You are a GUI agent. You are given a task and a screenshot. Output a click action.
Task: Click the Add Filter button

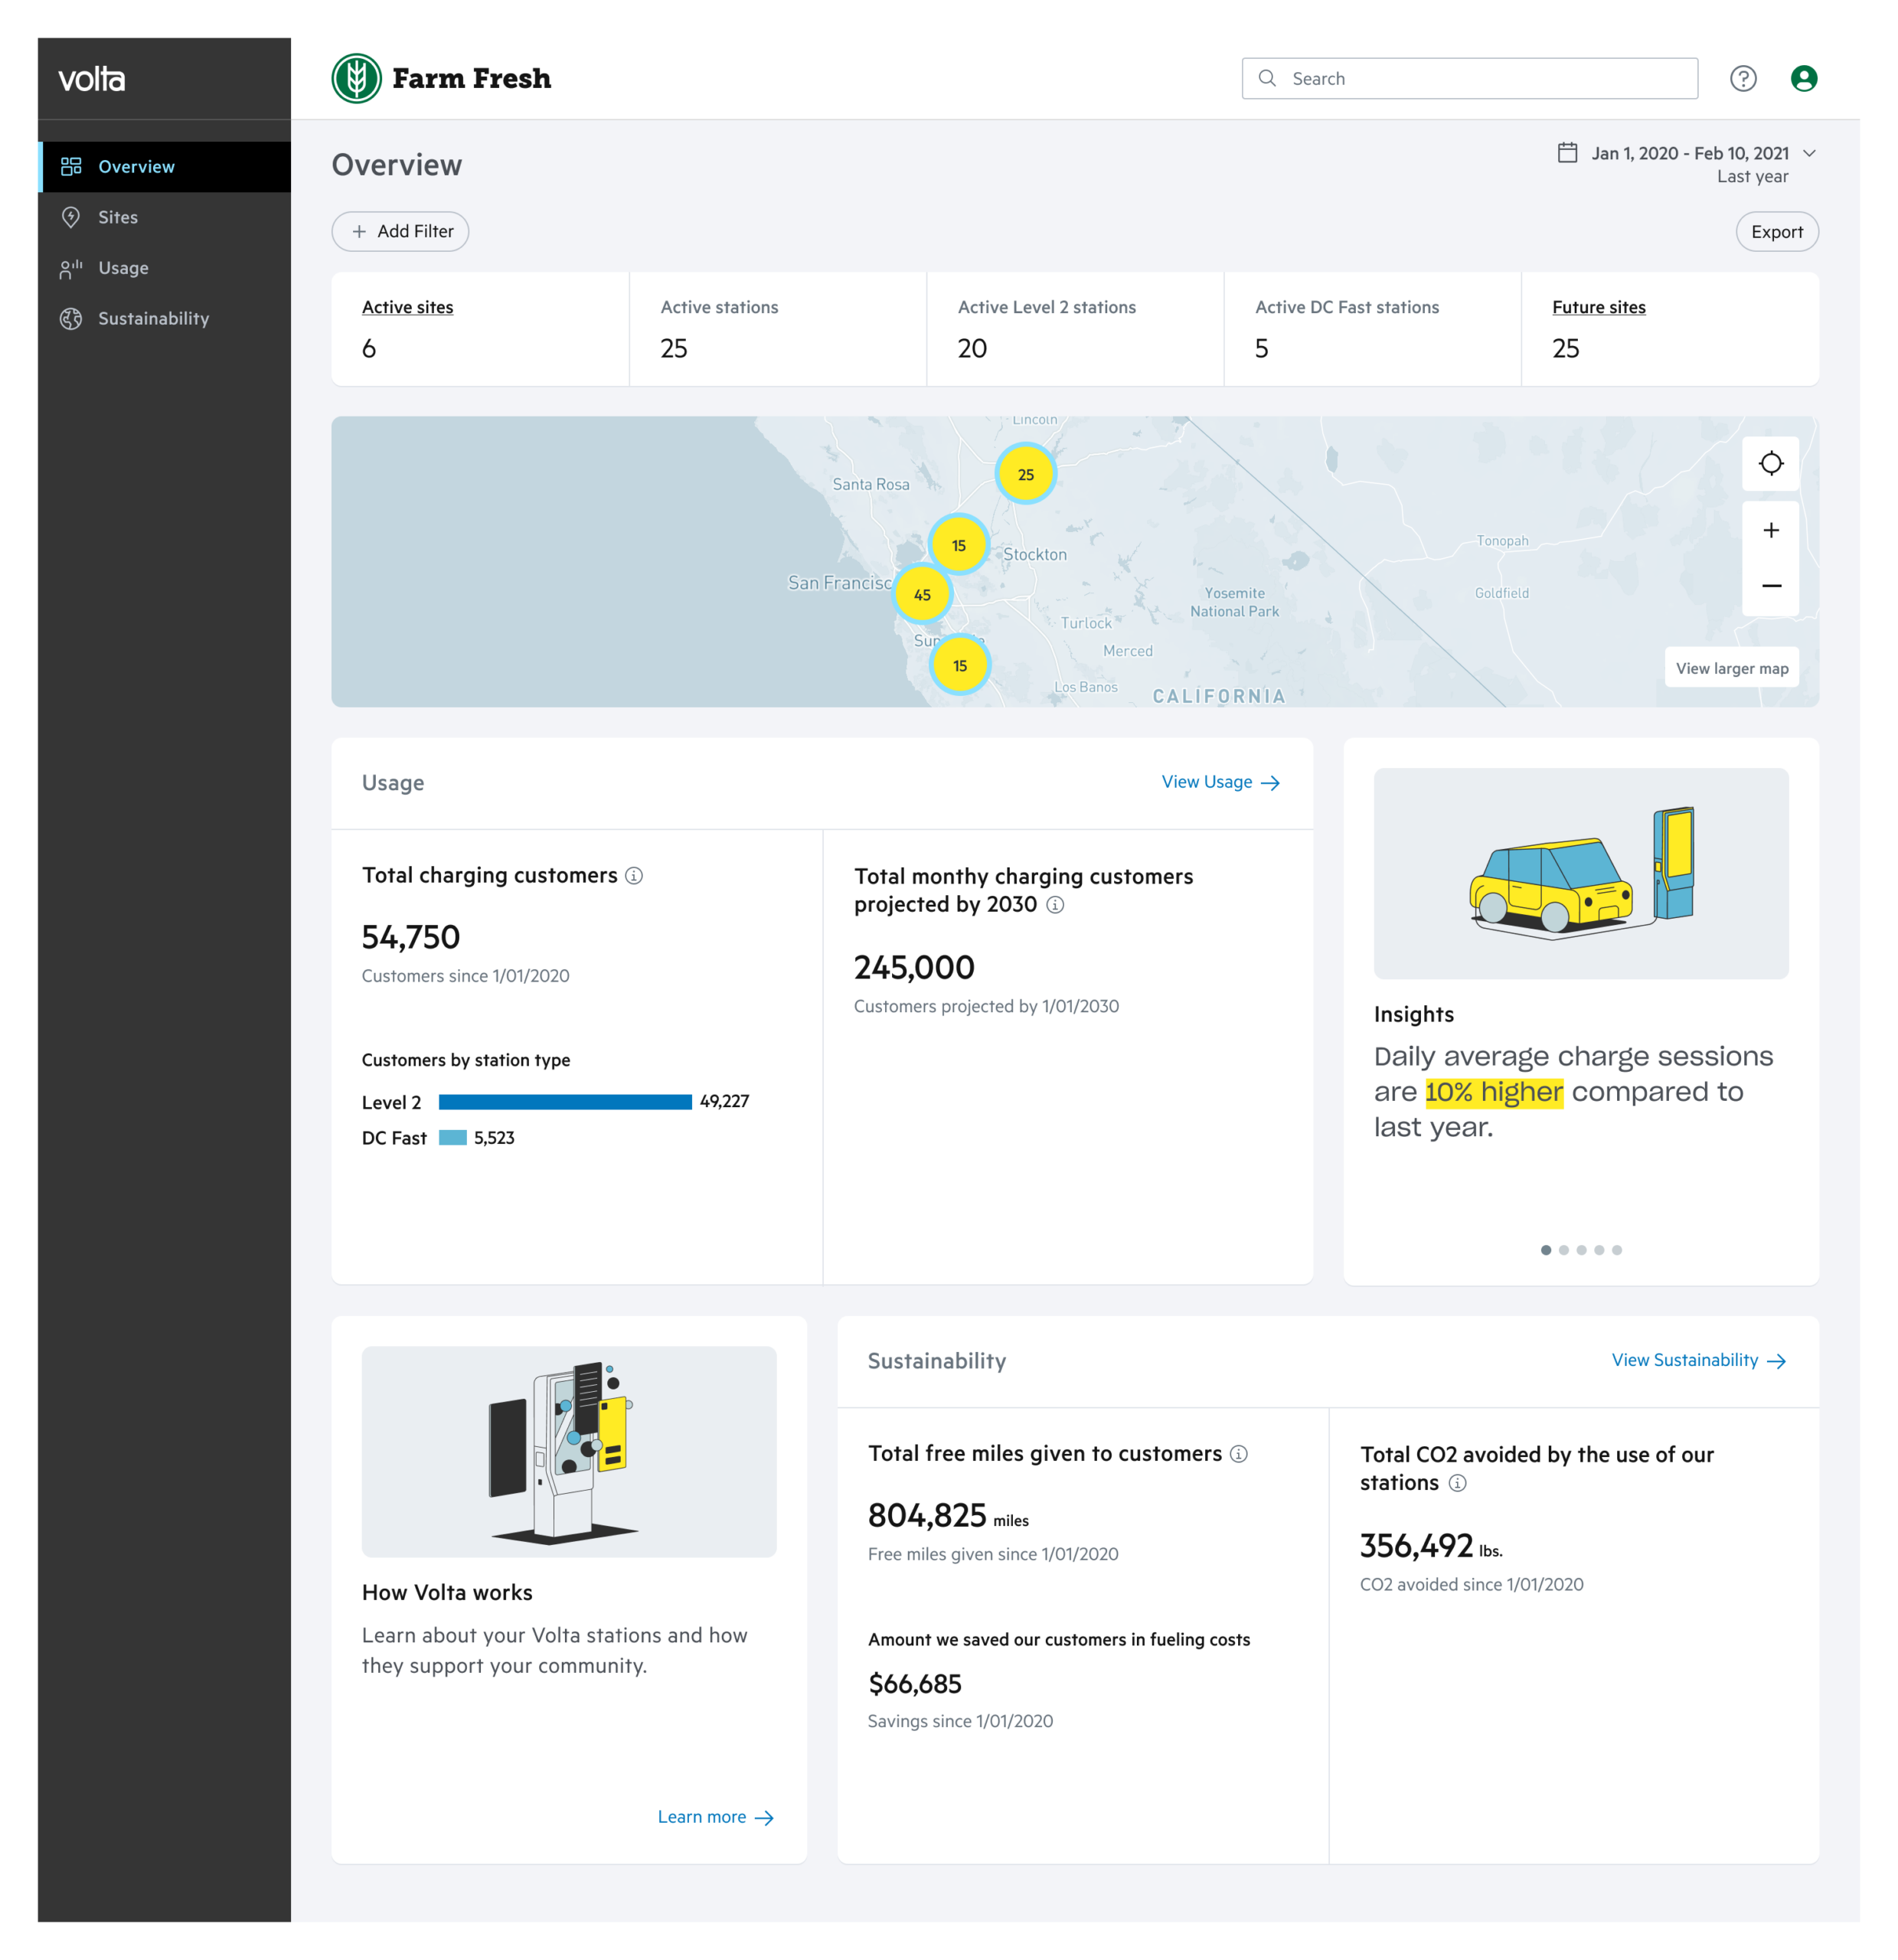(400, 231)
